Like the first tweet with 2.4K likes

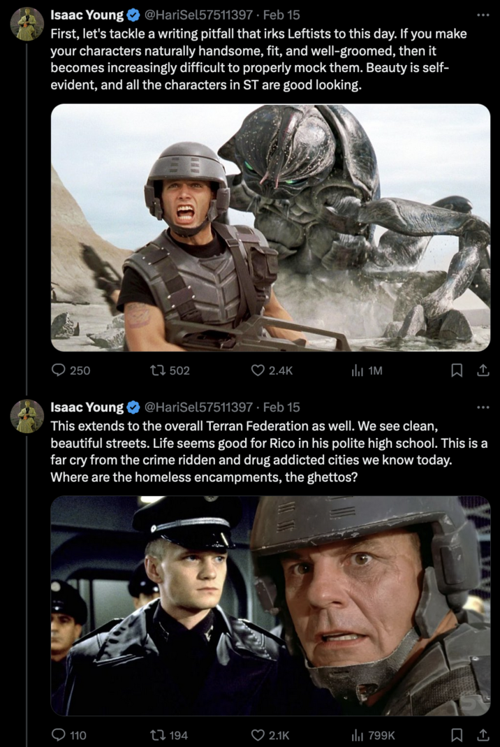point(258,370)
